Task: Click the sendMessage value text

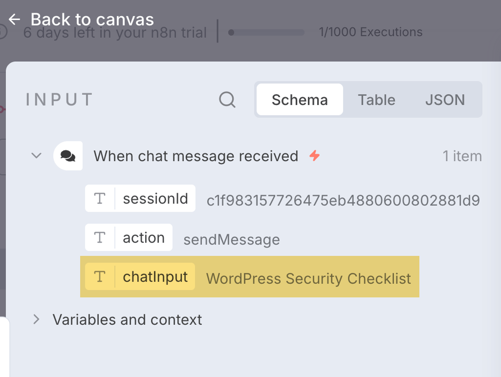Action: [231, 239]
